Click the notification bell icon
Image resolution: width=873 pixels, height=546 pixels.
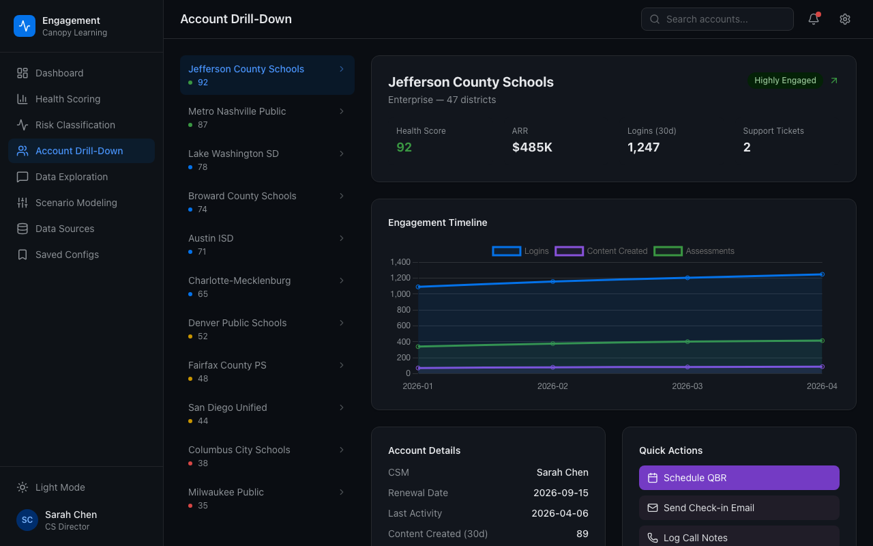click(x=813, y=18)
